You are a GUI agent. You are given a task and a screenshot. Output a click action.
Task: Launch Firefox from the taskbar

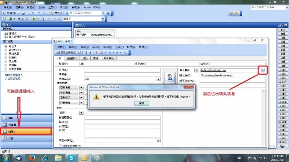(x=32, y=158)
